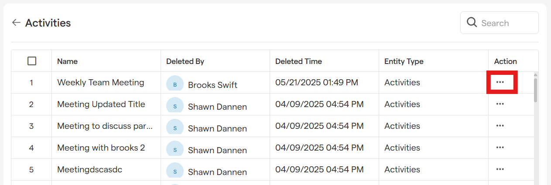Select the Meeting Updated Title entry
The image size is (551, 185).
coord(101,104)
